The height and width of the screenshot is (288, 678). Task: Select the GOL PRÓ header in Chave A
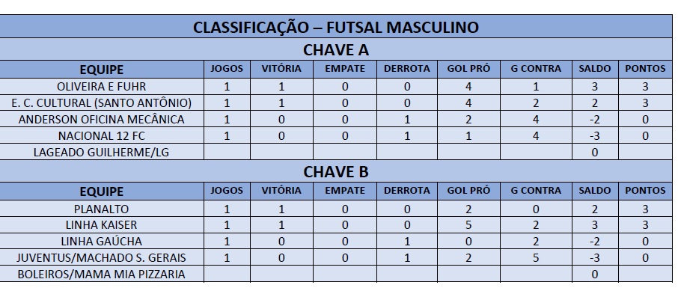click(468, 69)
